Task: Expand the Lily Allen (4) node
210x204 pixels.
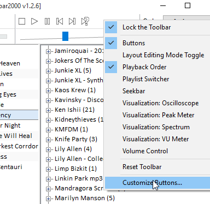Action: coord(48,149)
